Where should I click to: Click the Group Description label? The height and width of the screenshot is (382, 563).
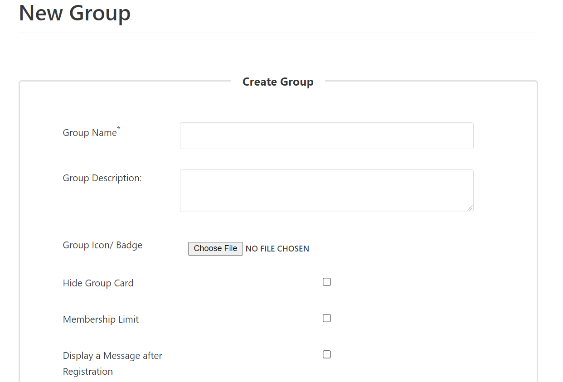pos(102,178)
